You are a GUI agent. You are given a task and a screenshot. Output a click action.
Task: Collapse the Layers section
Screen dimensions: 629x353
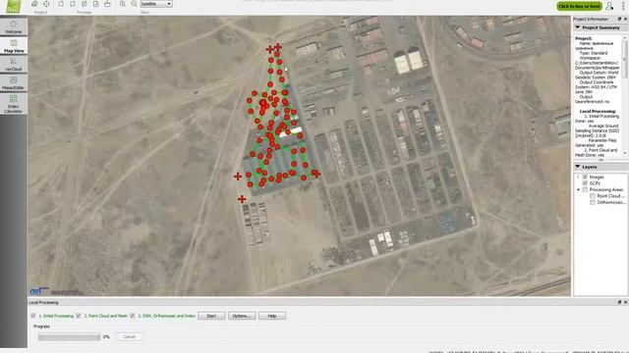click(x=578, y=167)
